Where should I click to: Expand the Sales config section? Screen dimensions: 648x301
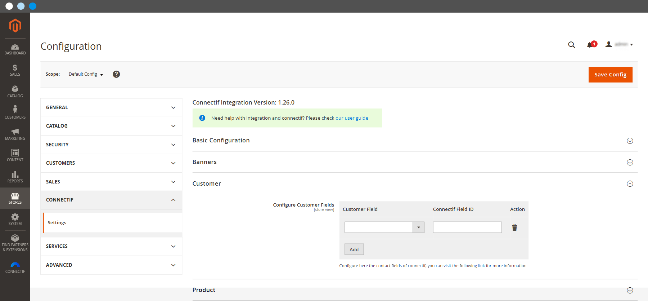pos(111,182)
